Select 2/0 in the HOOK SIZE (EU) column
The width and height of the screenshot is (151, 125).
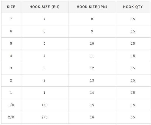pyautogui.click(x=44, y=117)
